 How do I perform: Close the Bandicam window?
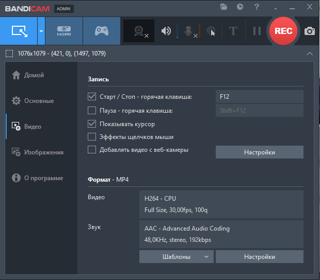click(310, 7)
